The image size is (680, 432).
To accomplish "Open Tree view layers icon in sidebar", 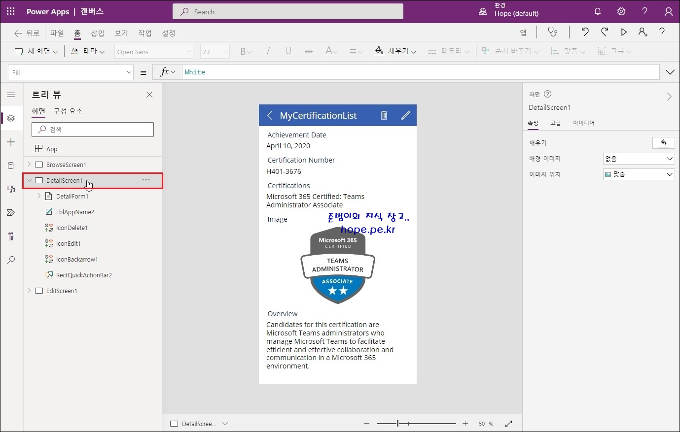I will 11,118.
